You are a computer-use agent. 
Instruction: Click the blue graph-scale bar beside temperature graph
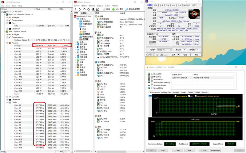[150, 96]
